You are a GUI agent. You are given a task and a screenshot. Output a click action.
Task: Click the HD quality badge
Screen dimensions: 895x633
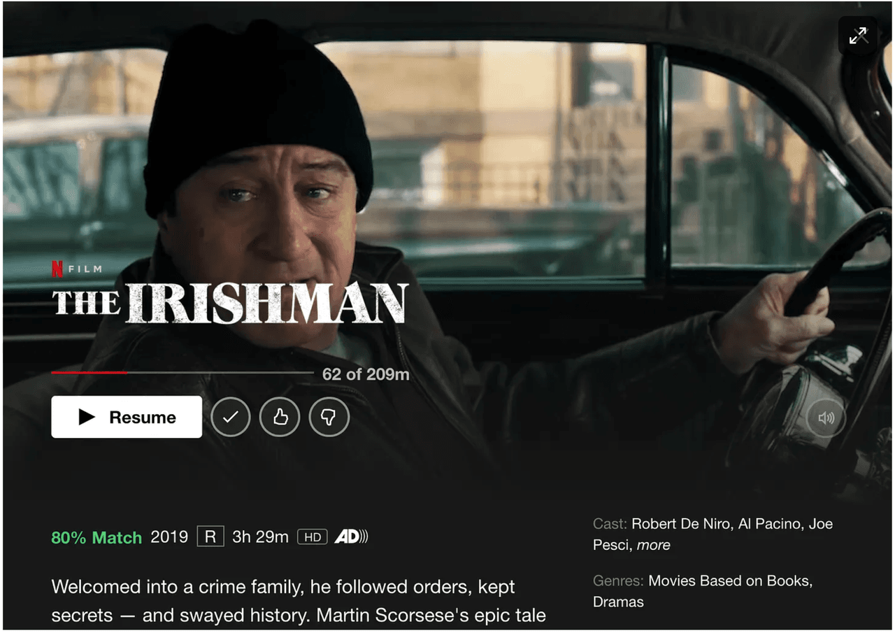[x=313, y=537]
